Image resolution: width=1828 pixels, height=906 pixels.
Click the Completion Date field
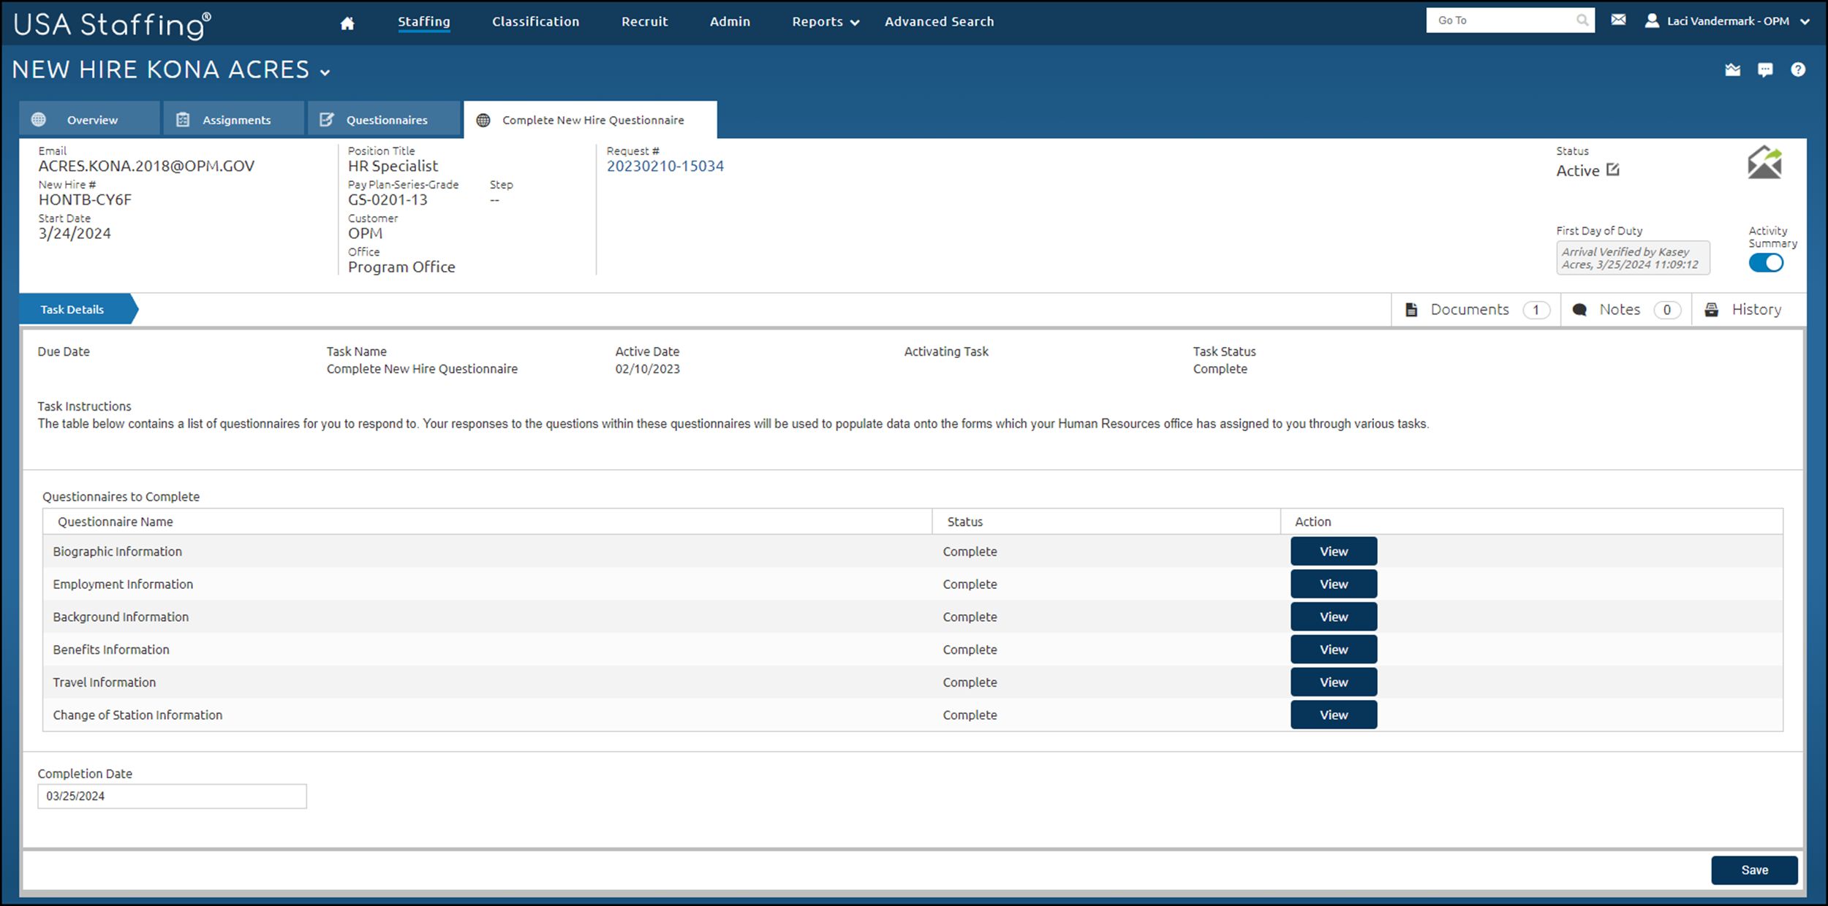172,796
